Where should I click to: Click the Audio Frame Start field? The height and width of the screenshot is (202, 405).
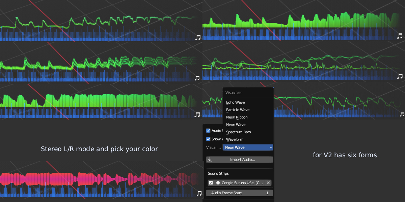240,193
